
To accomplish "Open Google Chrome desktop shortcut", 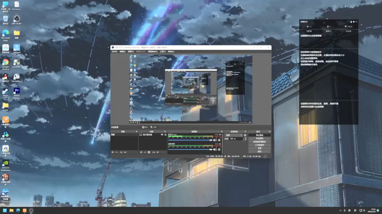I will pos(5,65).
